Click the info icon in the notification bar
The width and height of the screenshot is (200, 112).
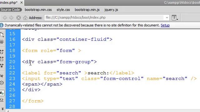(x=2, y=25)
